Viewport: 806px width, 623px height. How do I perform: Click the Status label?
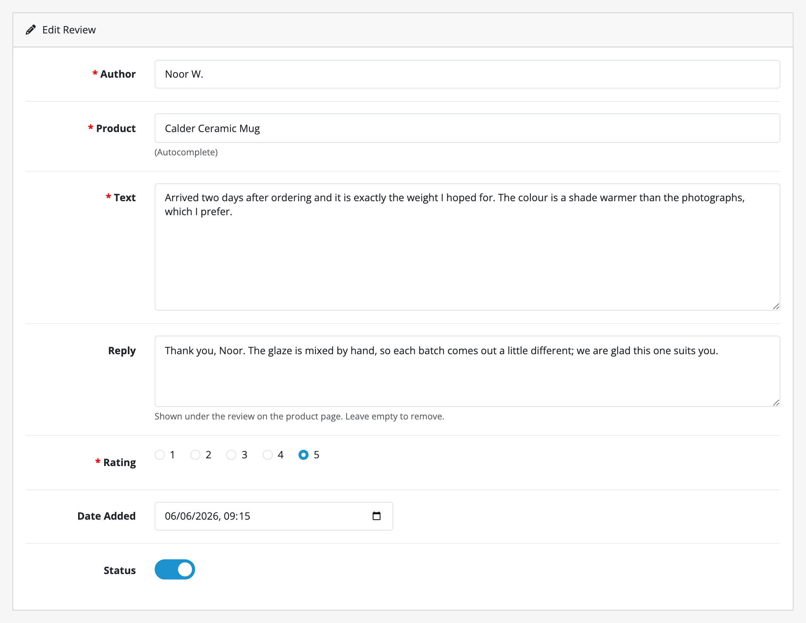click(120, 571)
